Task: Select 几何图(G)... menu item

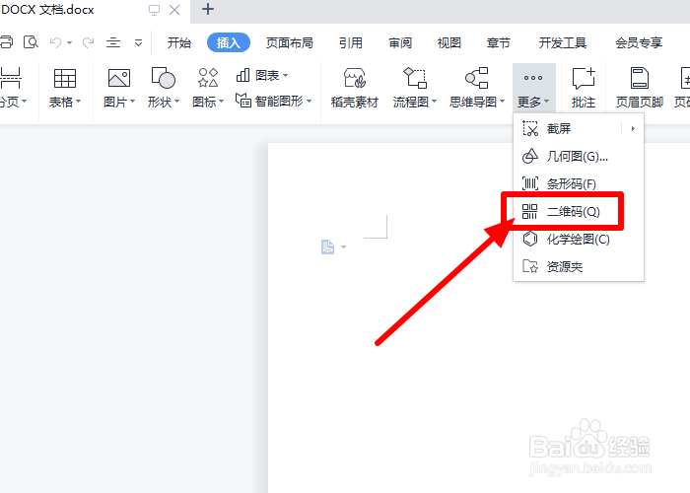Action: [x=579, y=156]
